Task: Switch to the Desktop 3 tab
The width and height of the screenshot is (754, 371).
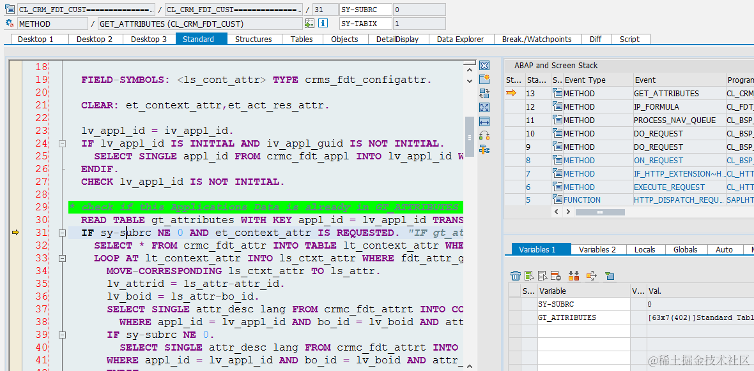Action: 149,40
